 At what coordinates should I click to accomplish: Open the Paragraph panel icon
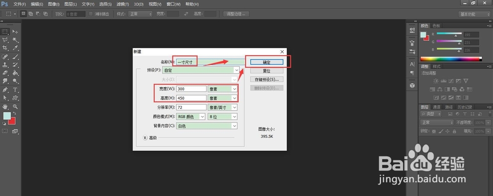[x=412, y=73]
